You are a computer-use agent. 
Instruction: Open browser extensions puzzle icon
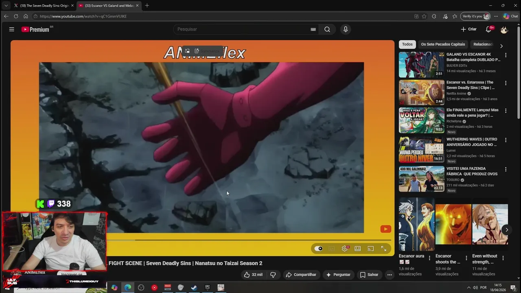point(434,16)
